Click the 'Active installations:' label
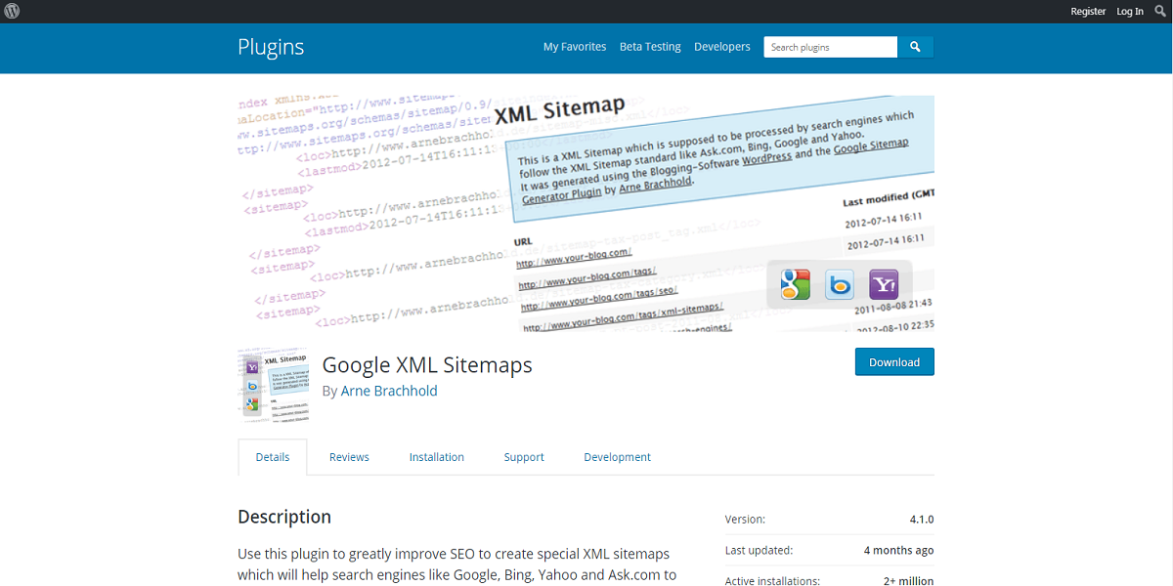 772,581
